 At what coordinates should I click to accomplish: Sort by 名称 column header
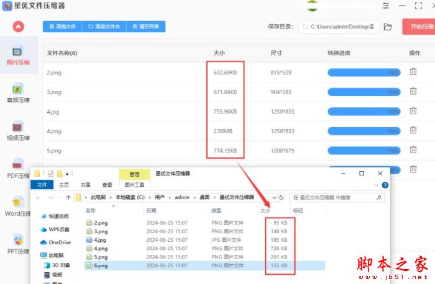coord(91,211)
